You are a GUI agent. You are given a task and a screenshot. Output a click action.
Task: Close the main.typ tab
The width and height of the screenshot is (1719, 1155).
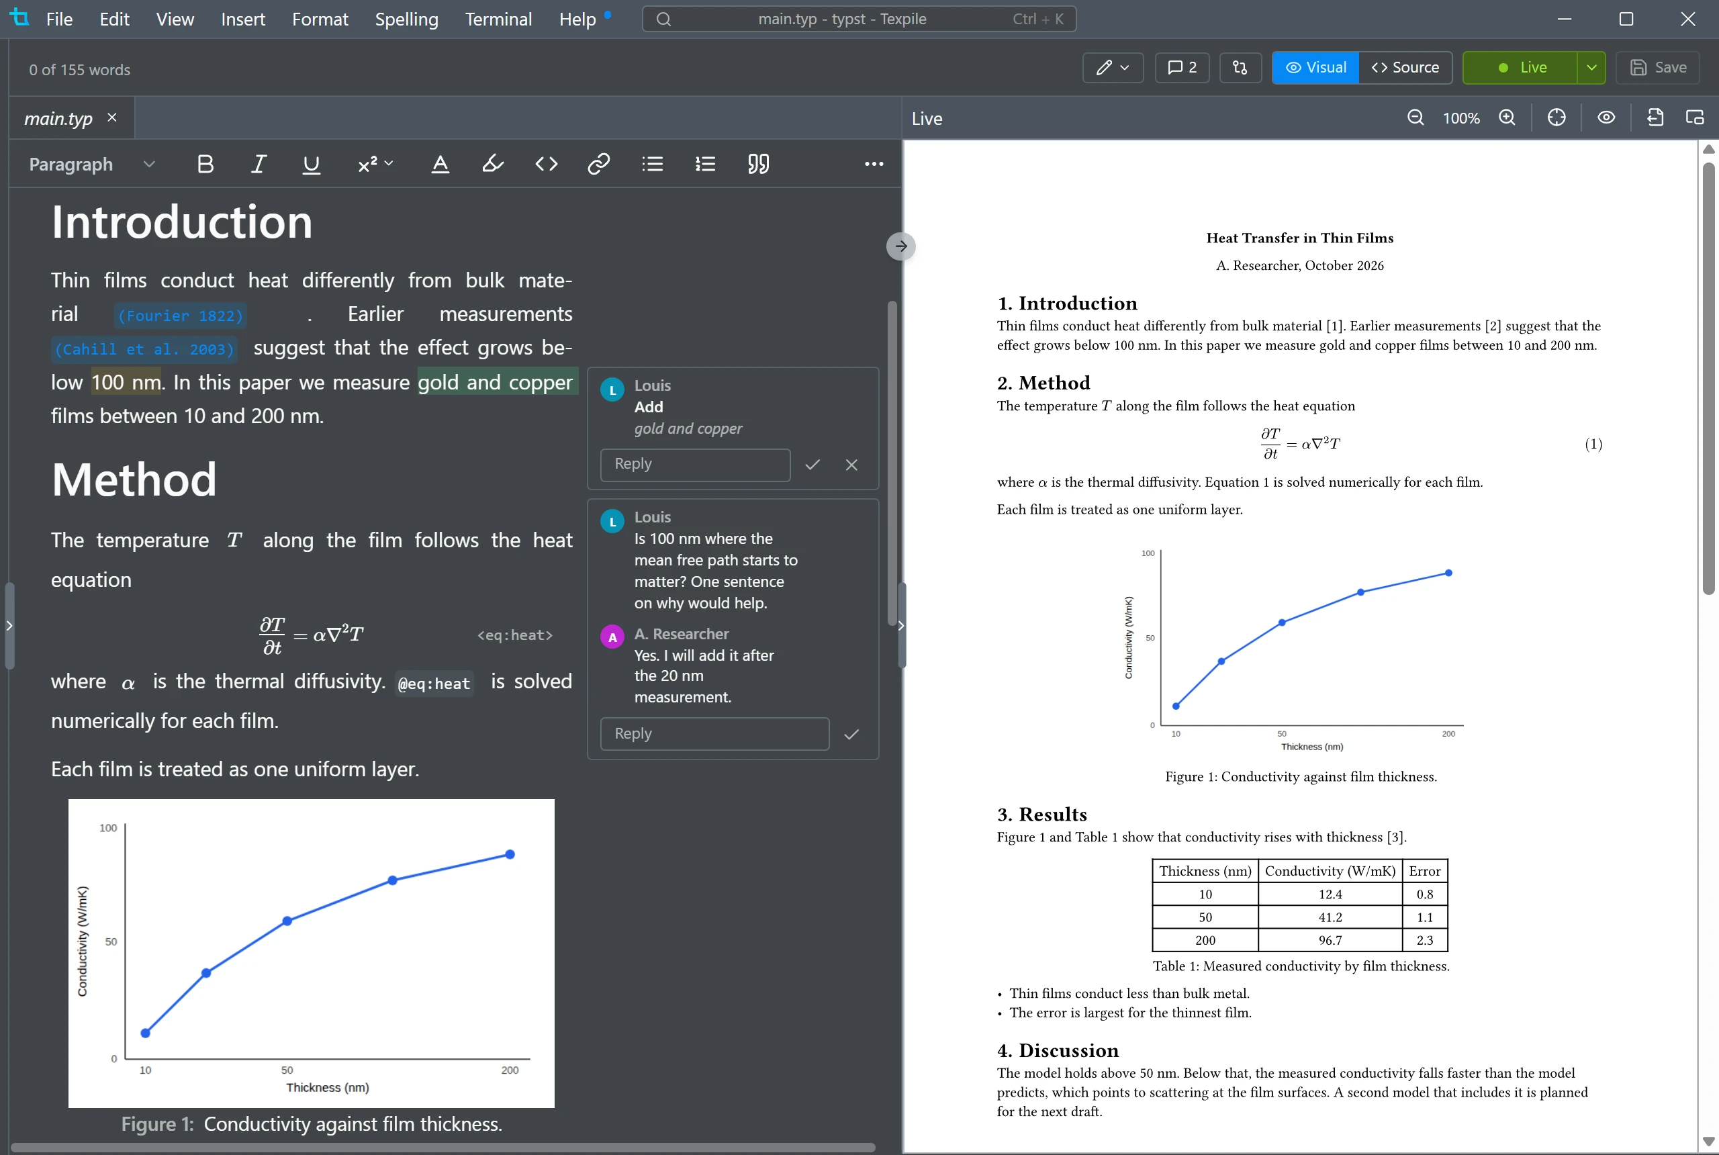pos(112,118)
